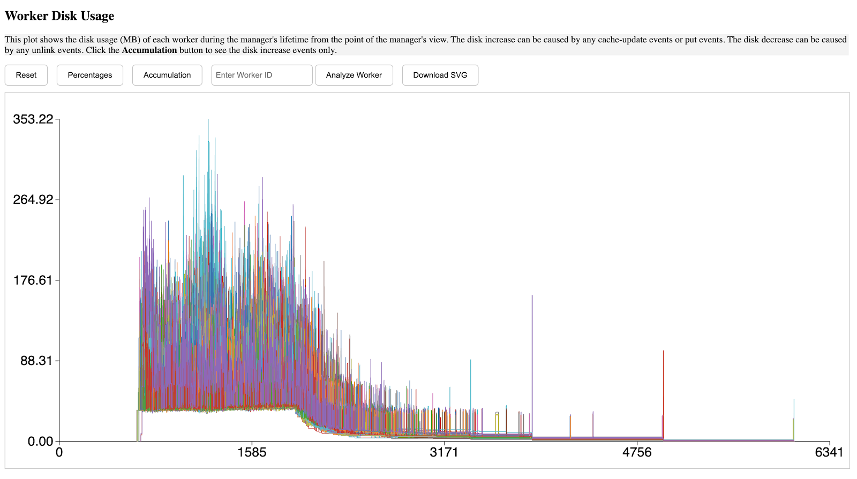Click the 264.92 y-axis tick label
Image resolution: width=857 pixels, height=479 pixels.
(x=33, y=200)
